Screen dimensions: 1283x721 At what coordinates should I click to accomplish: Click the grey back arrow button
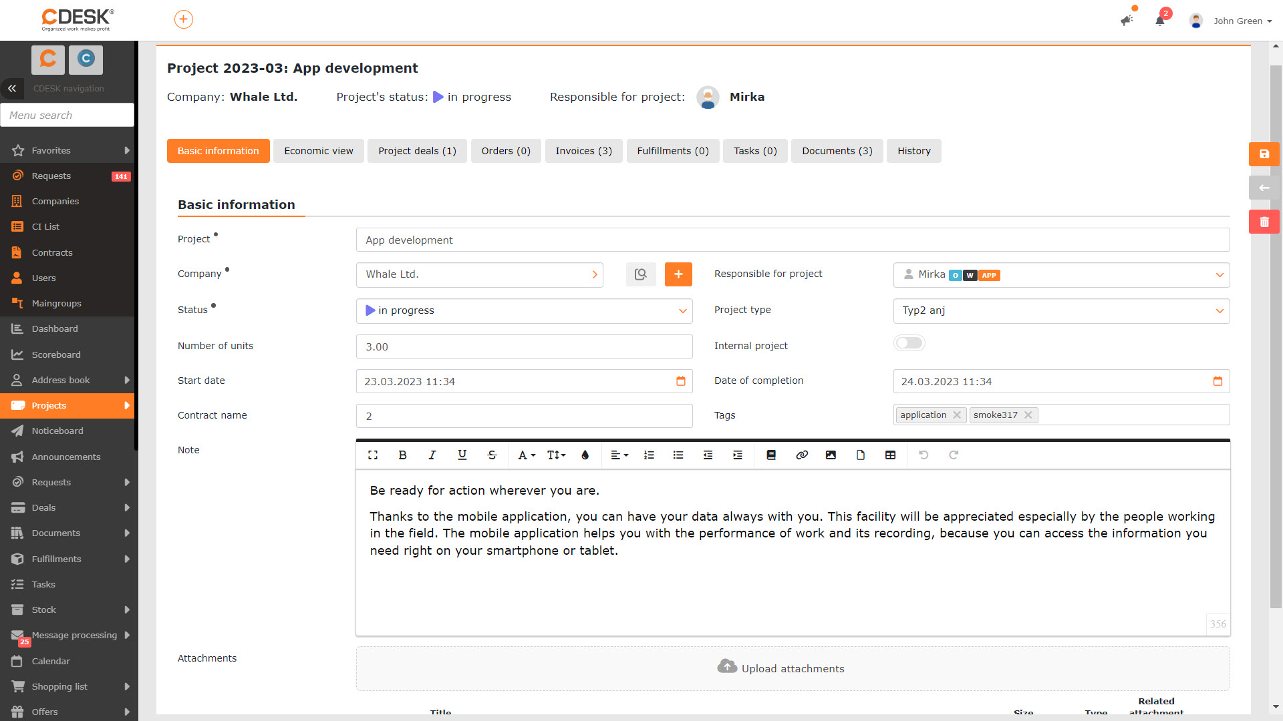tap(1264, 188)
